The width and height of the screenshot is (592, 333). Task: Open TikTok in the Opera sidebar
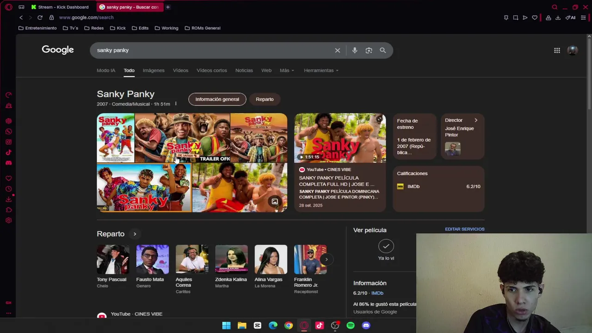pyautogui.click(x=8, y=152)
